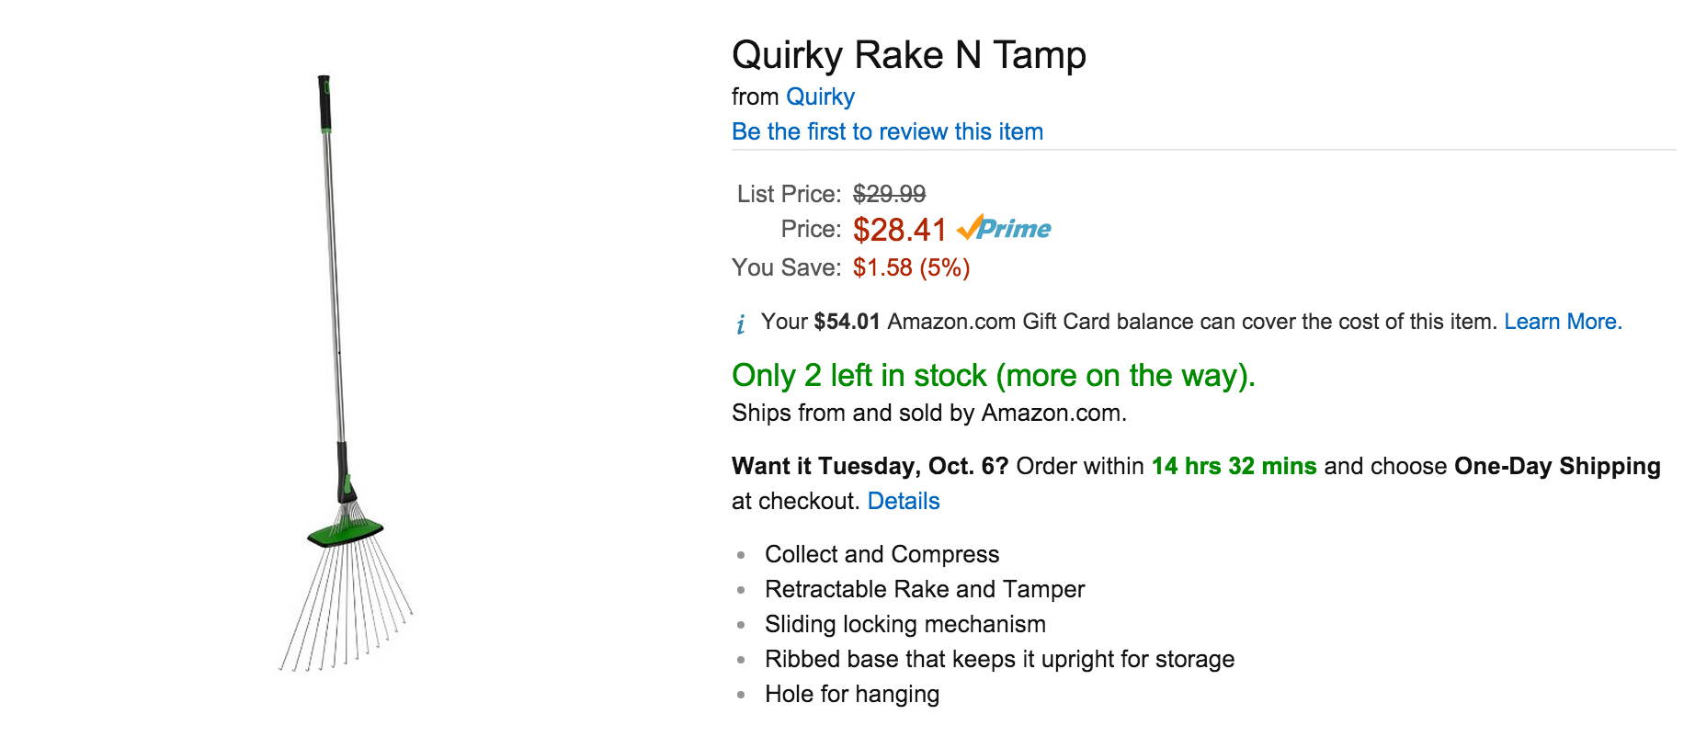The width and height of the screenshot is (1695, 737).
Task: Click the '$1.58 (5%)' savings amount
Action: pyautogui.click(x=911, y=267)
